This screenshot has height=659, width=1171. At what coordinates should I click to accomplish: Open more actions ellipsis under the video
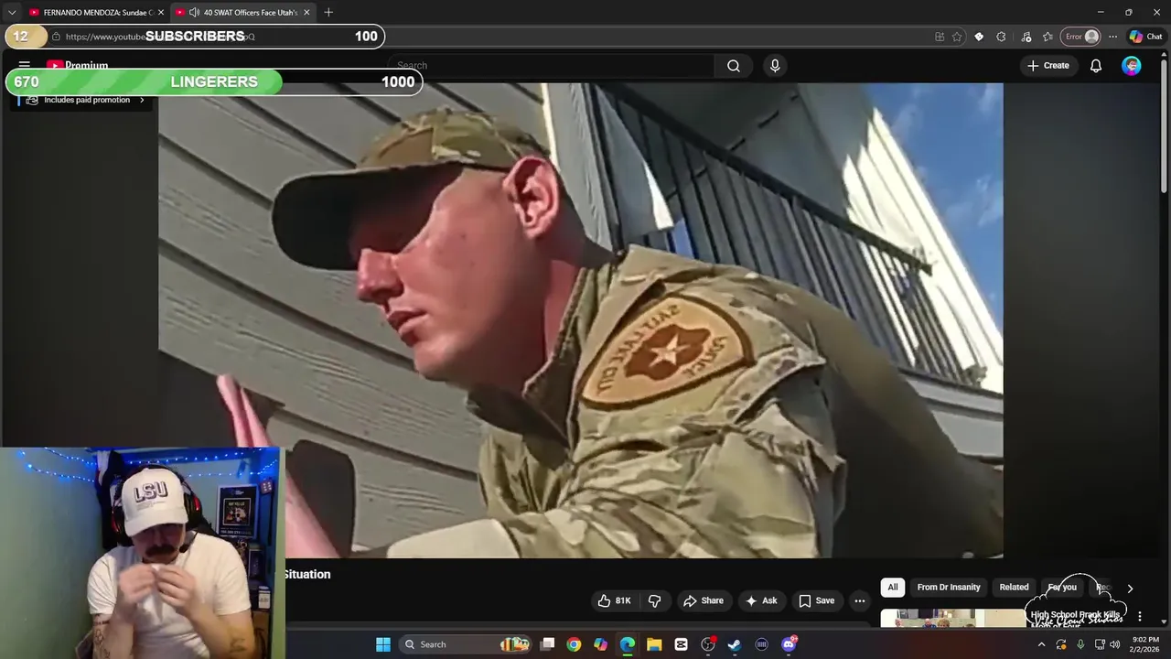[860, 600]
